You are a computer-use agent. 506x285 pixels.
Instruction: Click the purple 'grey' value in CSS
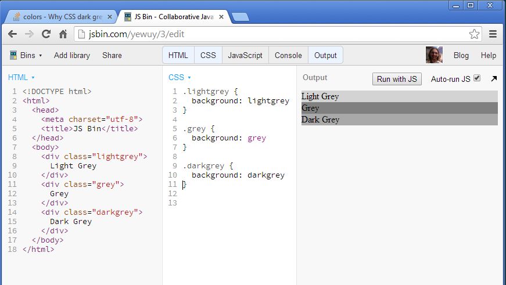click(x=257, y=138)
